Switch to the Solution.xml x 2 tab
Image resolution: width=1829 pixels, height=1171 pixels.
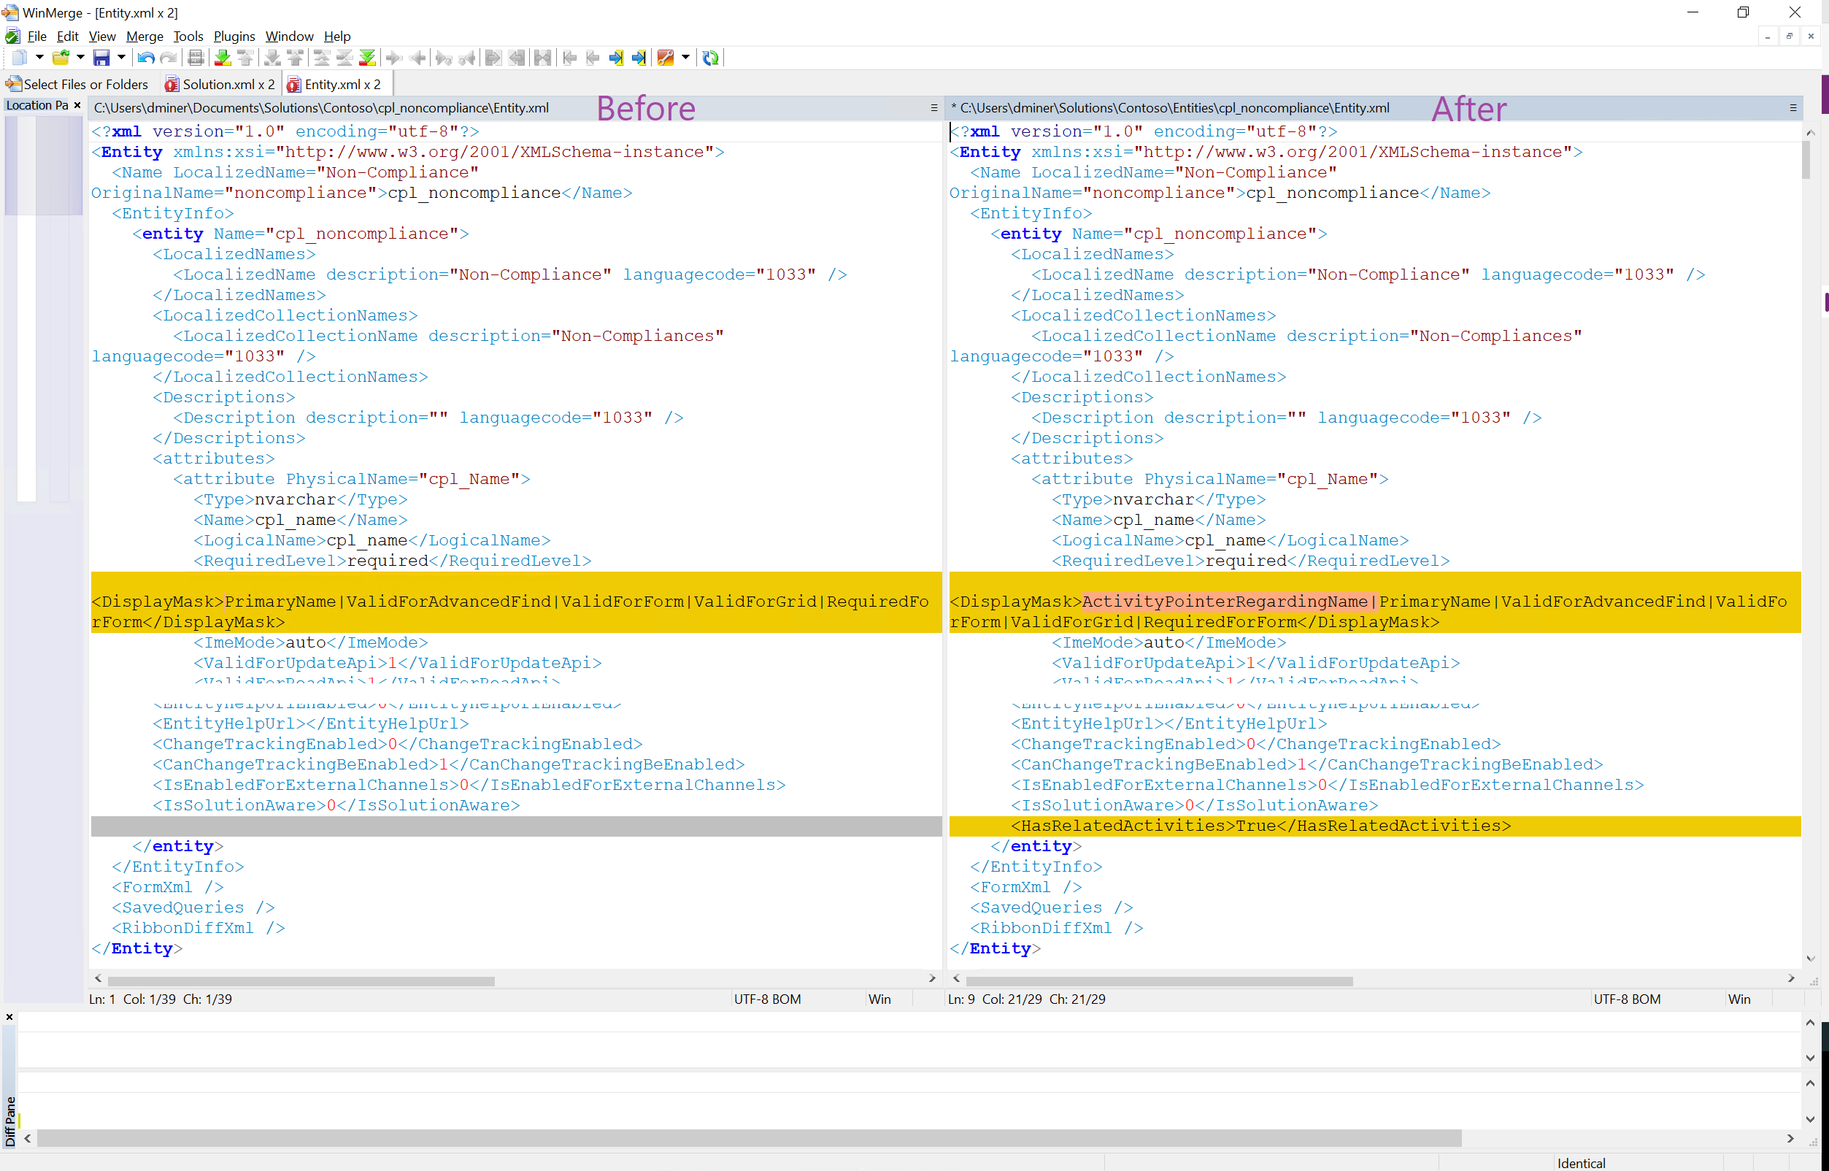220,85
